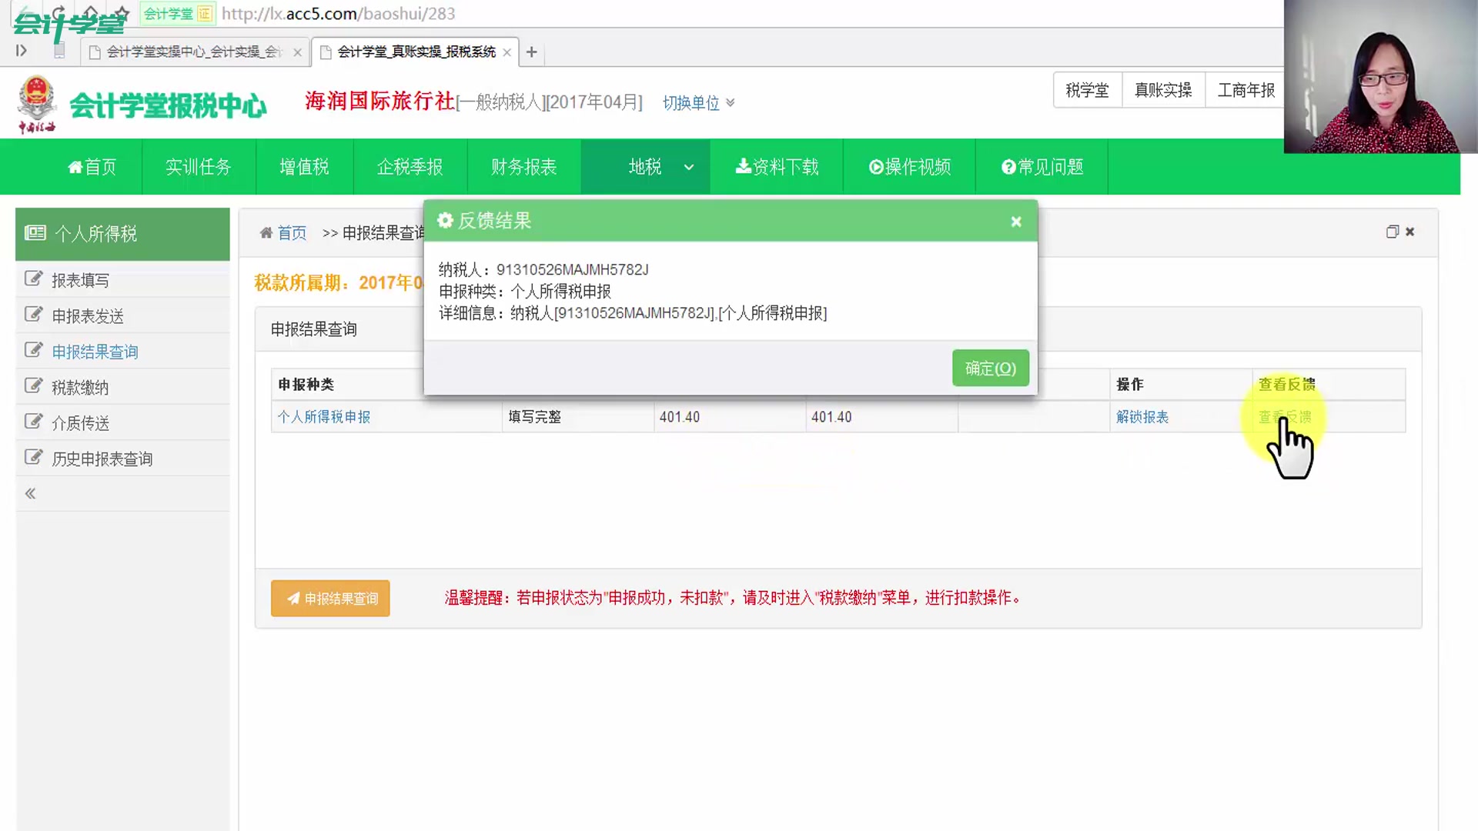Switch to the 会计学堂实操中心 browser tab
The width and height of the screenshot is (1478, 831).
pyautogui.click(x=194, y=52)
